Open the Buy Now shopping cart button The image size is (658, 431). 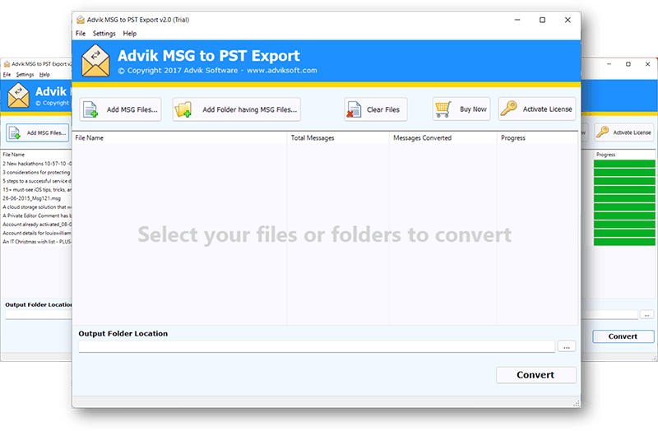[461, 109]
